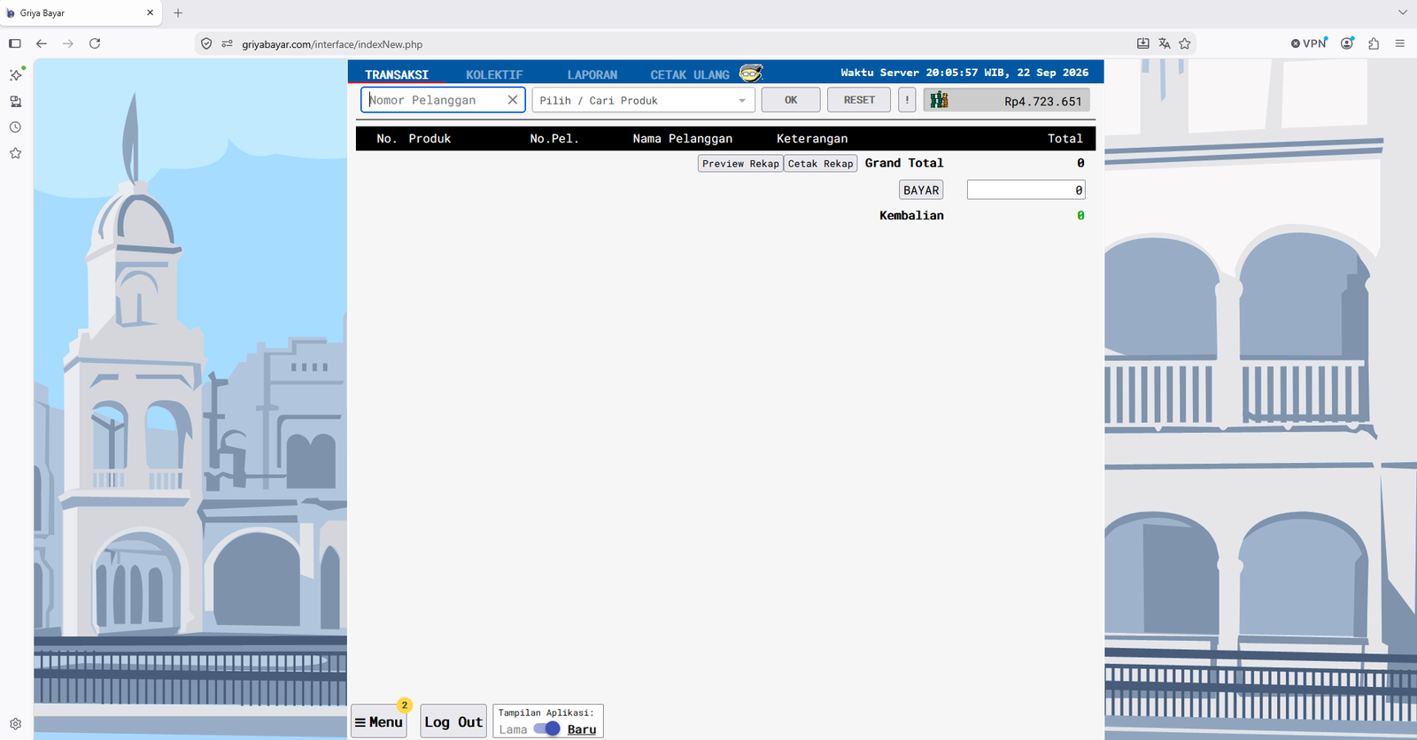This screenshot has height=740, width=1417.
Task: Open the AI sparkle sidebar icon
Action: click(16, 75)
